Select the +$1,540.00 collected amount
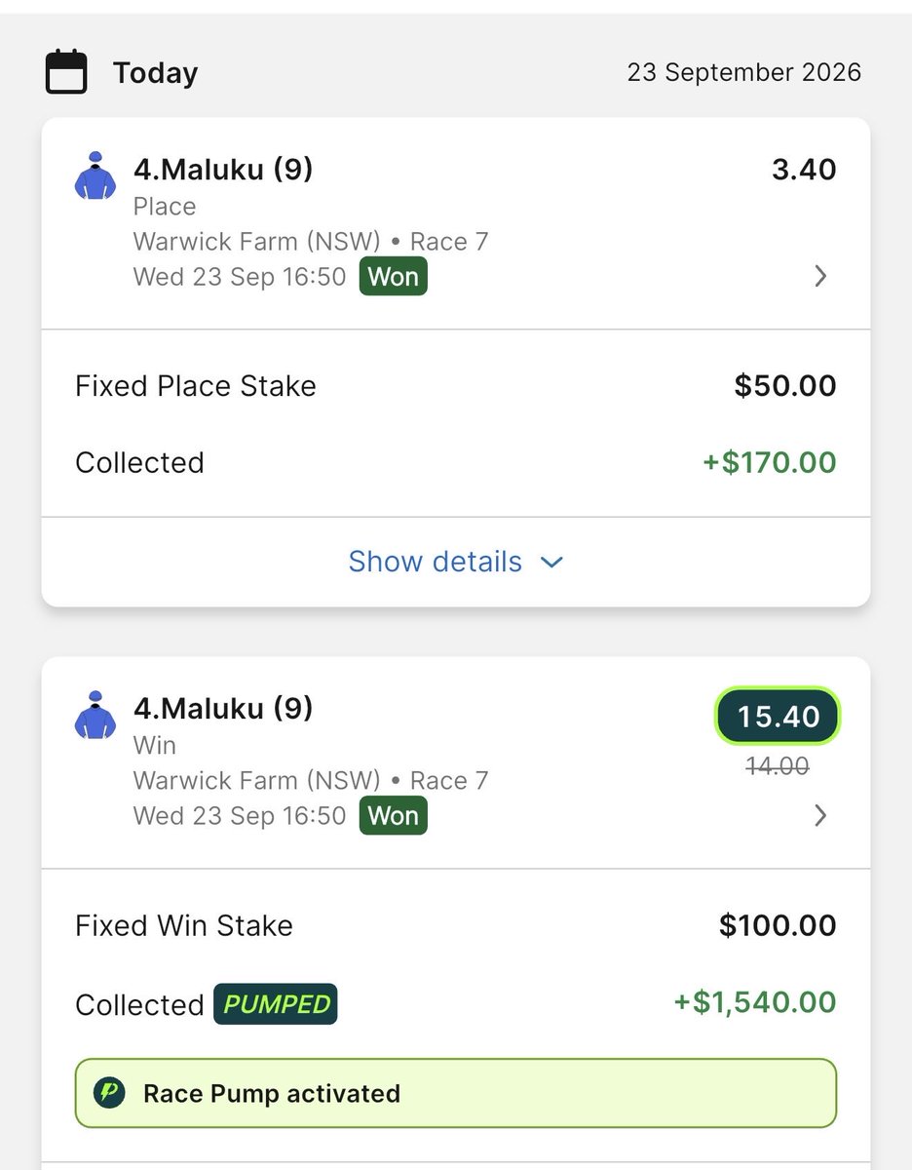 (755, 1002)
